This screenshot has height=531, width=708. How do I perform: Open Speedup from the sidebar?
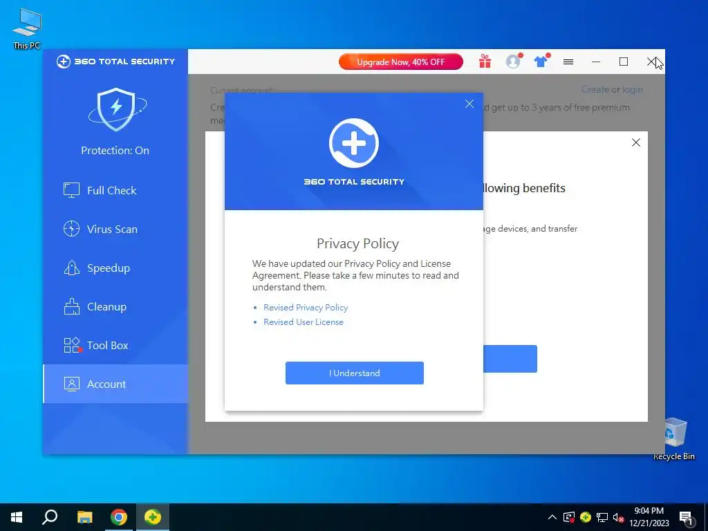click(x=115, y=268)
